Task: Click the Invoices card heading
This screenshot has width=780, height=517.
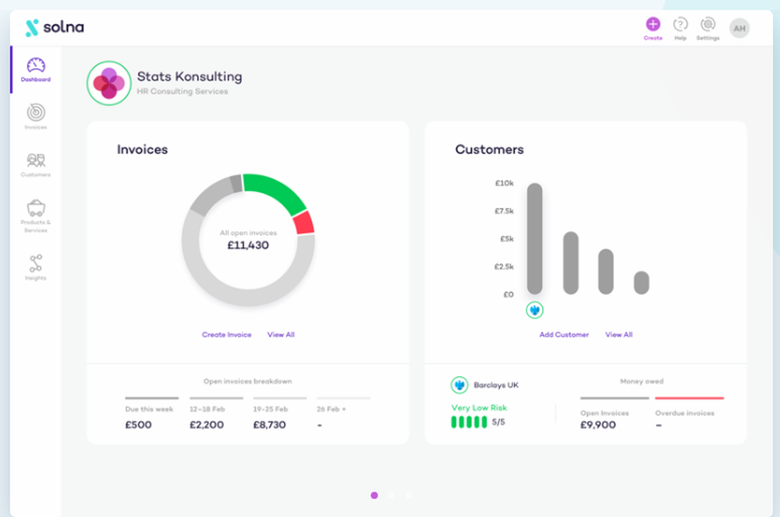Action: tap(142, 149)
